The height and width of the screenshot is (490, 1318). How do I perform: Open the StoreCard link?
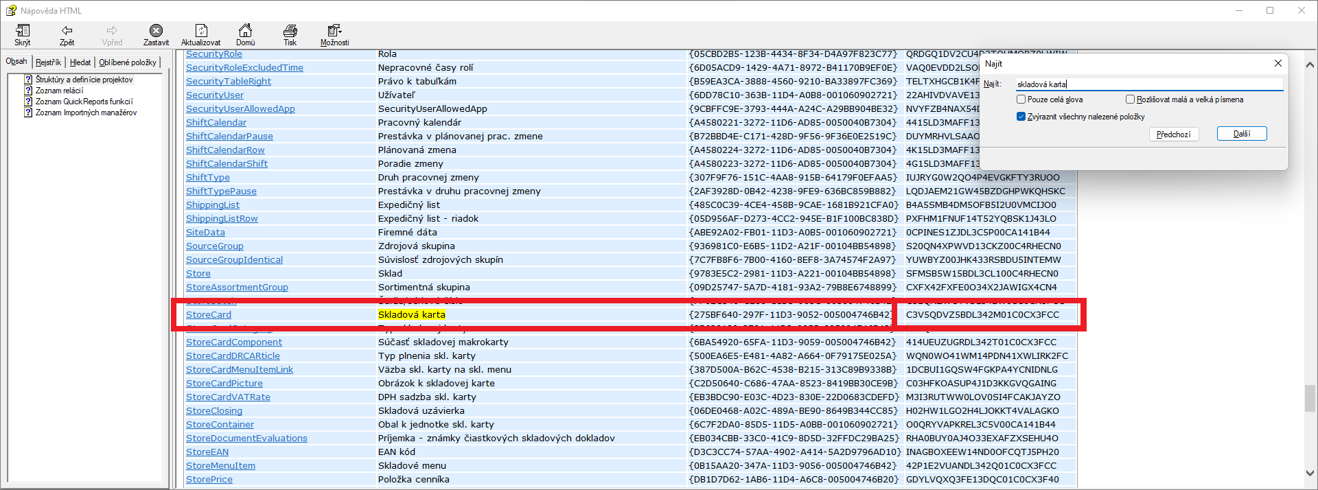[209, 315]
